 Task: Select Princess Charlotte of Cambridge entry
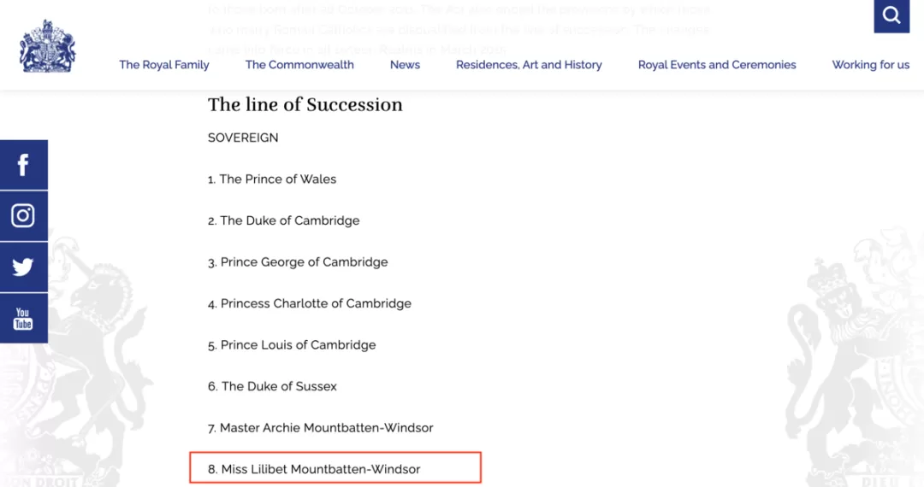(x=310, y=303)
